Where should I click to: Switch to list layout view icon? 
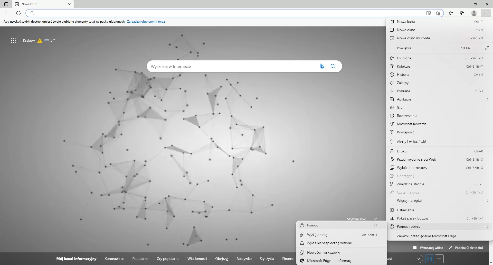point(439,259)
